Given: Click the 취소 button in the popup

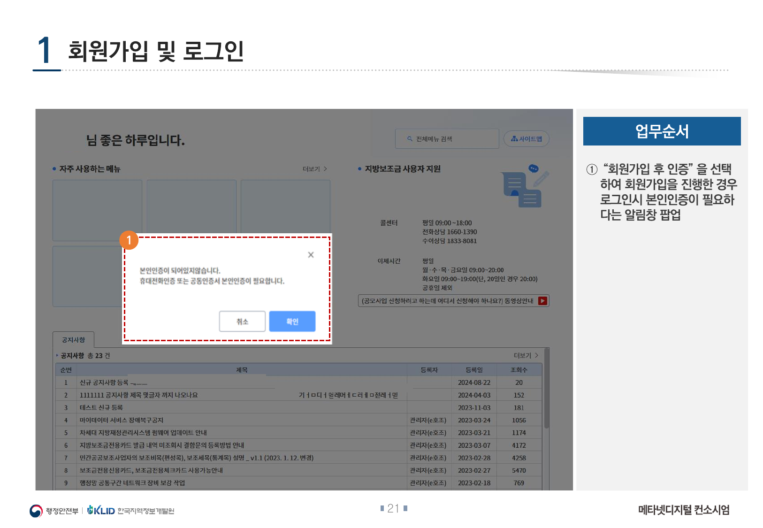Looking at the screenshot, I should [x=242, y=321].
